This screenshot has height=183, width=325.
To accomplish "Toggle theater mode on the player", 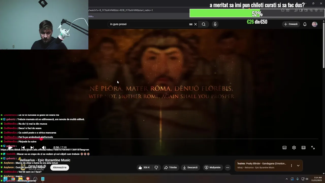I will click(303, 148).
